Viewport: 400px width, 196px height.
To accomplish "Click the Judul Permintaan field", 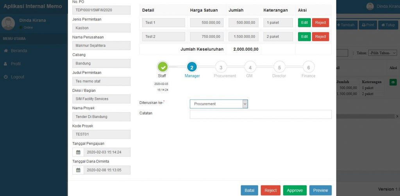I will 102,81.
